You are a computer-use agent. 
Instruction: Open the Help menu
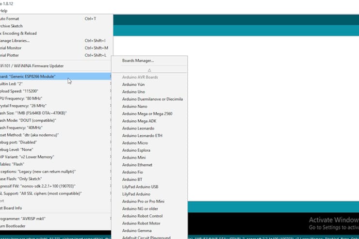point(3,11)
